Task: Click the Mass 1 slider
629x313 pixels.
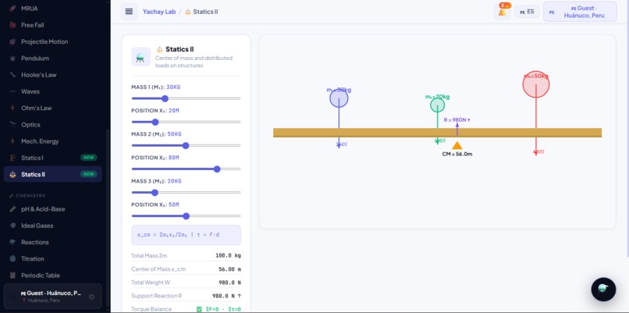Action: (x=187, y=98)
